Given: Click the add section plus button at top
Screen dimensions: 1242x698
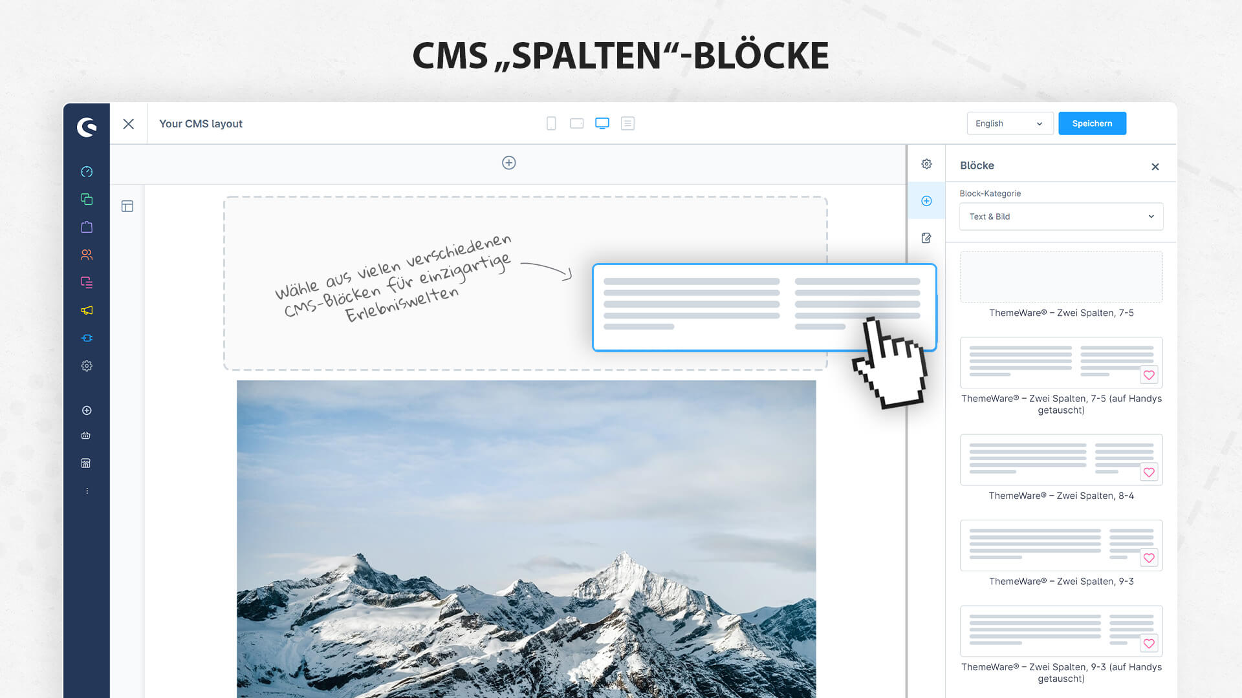Looking at the screenshot, I should pos(508,163).
